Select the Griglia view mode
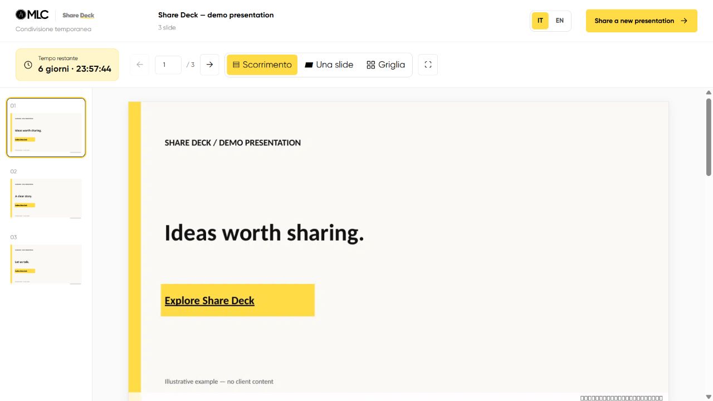Screen dimensions: 713x401 click(386, 65)
